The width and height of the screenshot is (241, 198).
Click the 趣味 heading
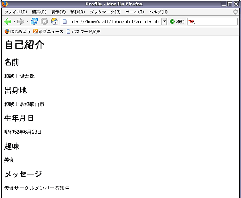tap(12, 146)
